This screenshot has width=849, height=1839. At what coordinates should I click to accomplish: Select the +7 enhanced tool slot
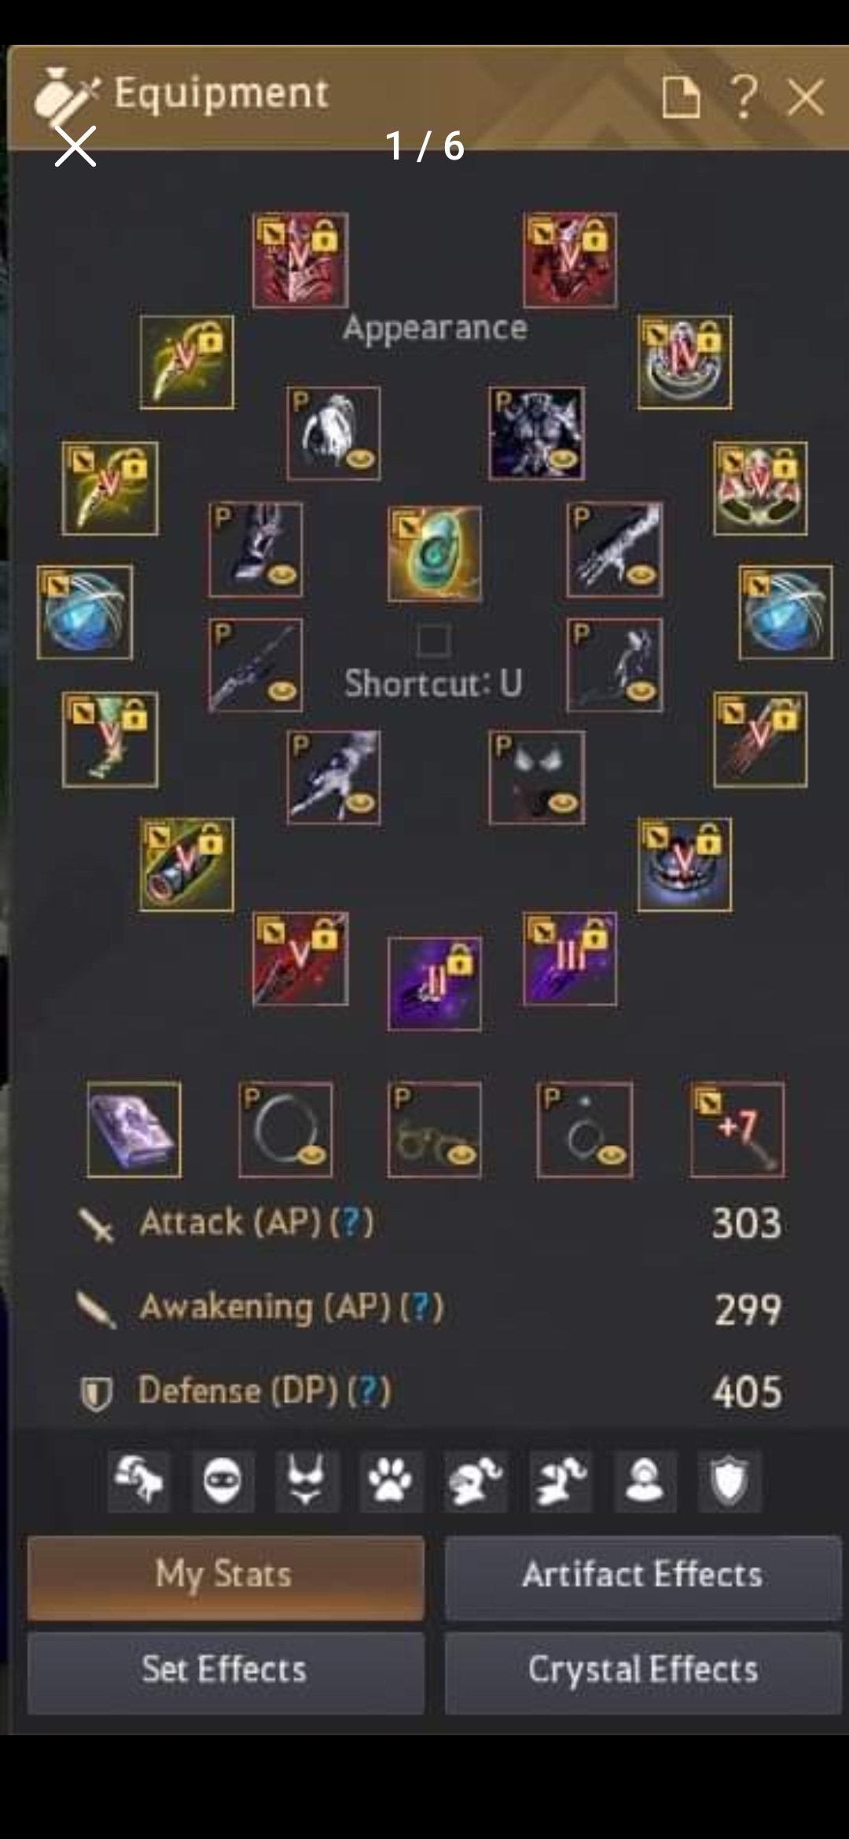click(737, 1129)
